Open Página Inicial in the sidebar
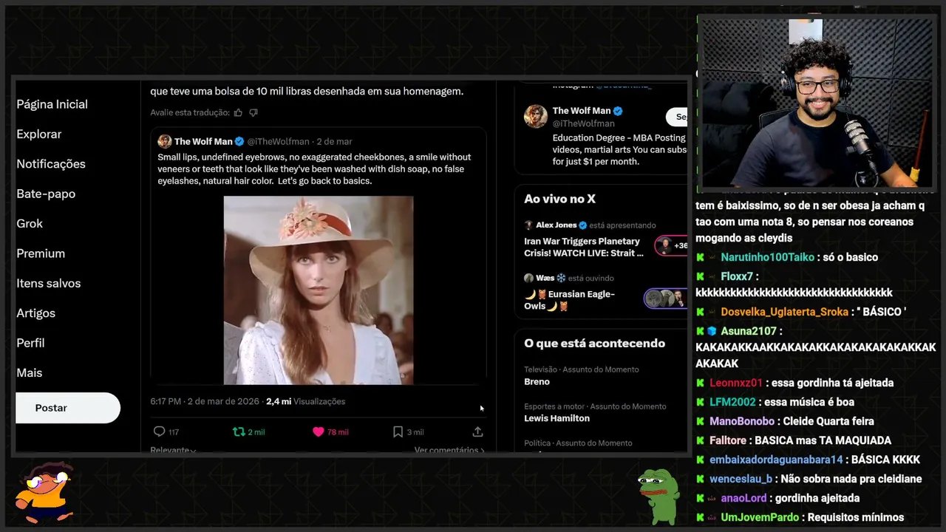 [52, 104]
